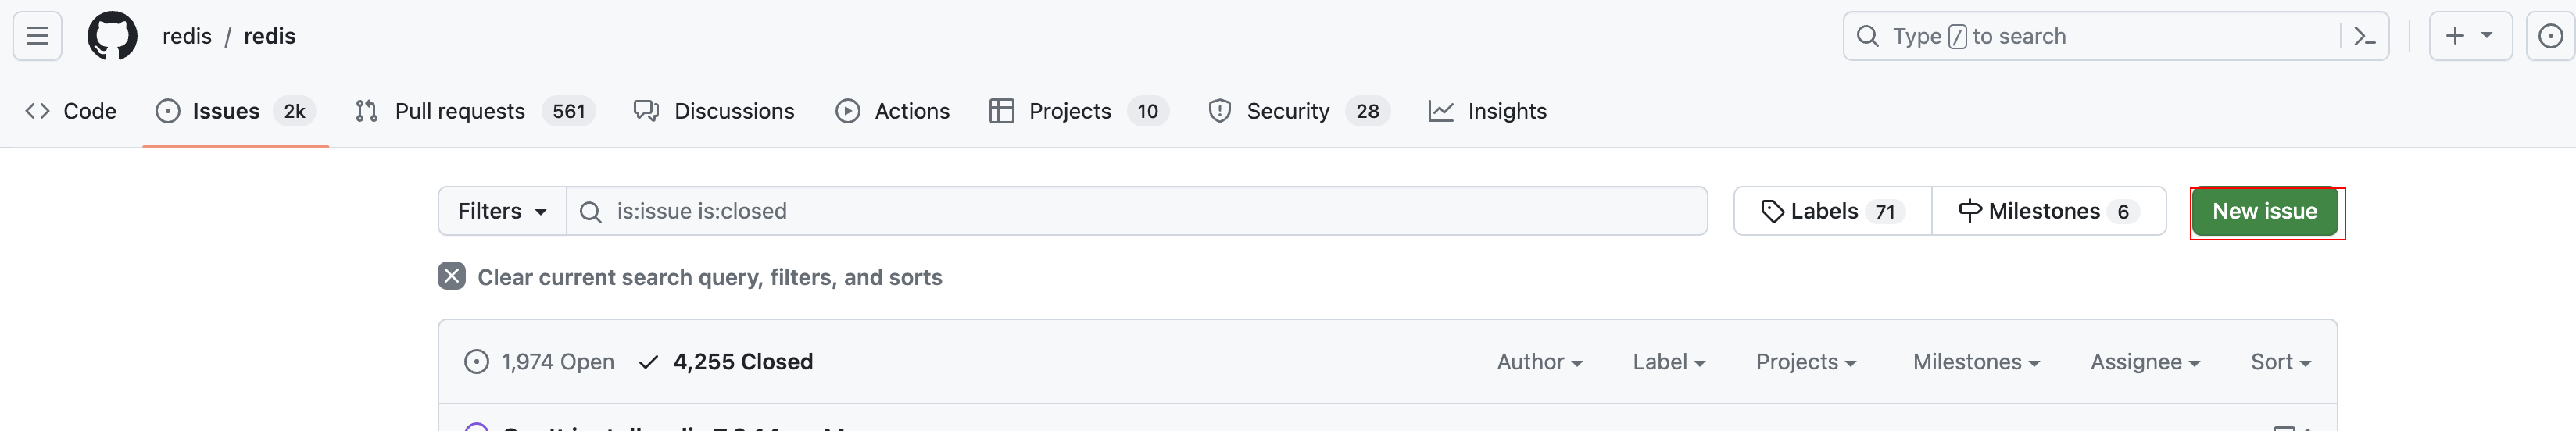Open the issues shortcut icon at top right

2550,36
